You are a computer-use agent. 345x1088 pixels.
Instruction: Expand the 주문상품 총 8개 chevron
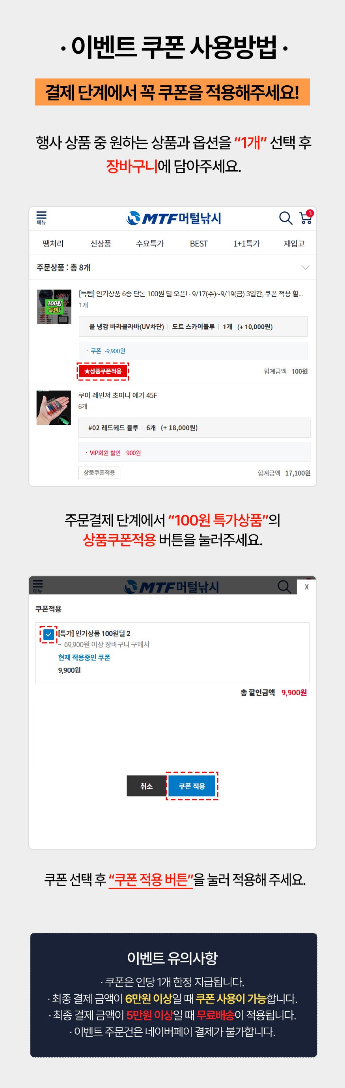(x=306, y=267)
